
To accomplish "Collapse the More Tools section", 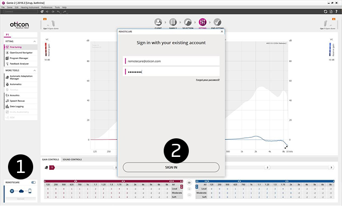I will pos(35,71).
